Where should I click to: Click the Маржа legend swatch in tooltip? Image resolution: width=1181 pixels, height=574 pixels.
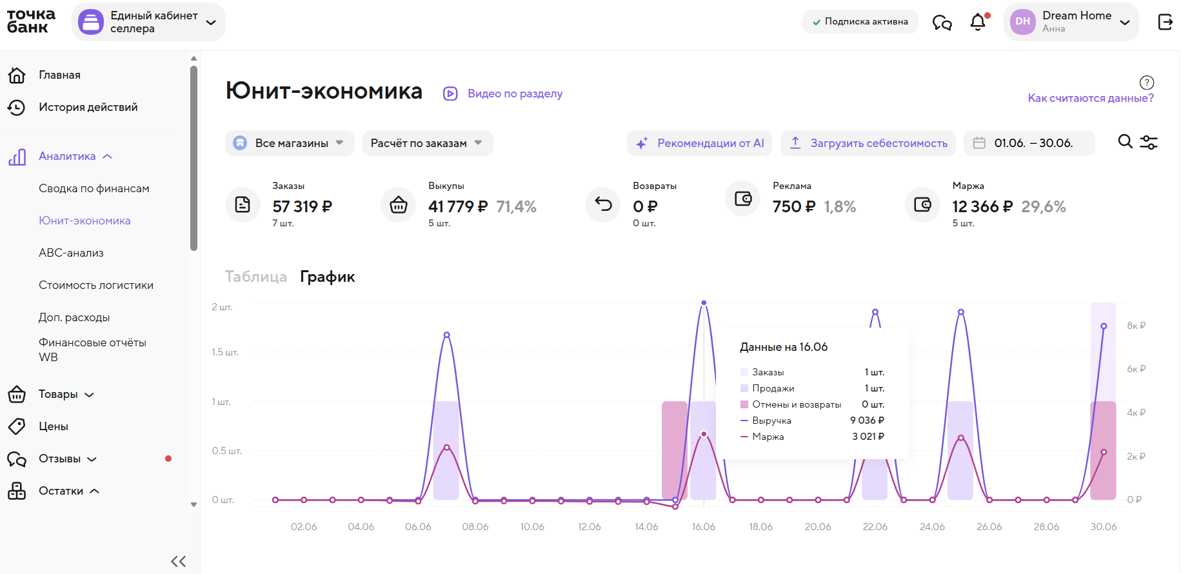pyautogui.click(x=744, y=437)
